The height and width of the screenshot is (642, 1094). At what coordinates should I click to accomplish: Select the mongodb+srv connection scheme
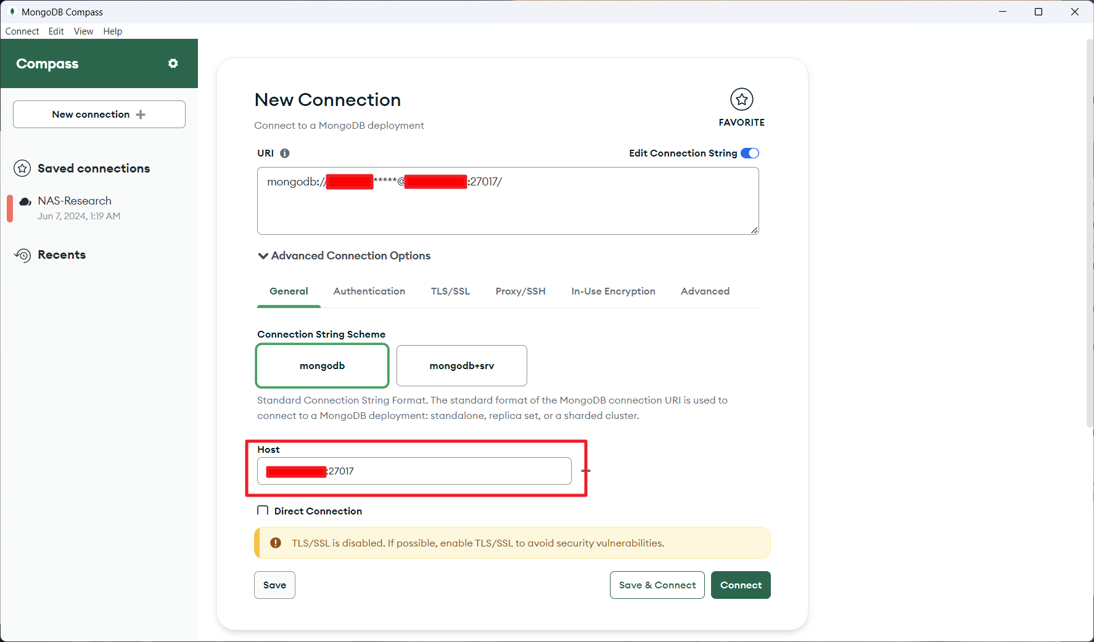point(462,366)
